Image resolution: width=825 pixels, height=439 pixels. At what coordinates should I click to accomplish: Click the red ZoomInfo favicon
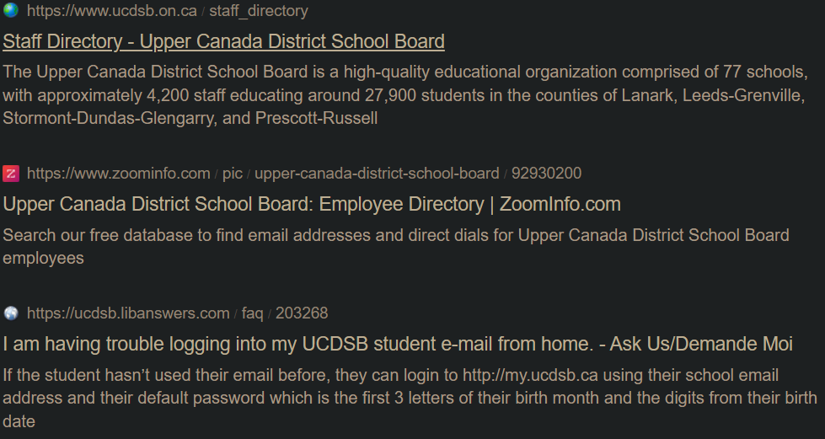click(11, 174)
